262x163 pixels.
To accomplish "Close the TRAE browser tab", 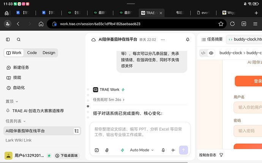I will 161,13.
